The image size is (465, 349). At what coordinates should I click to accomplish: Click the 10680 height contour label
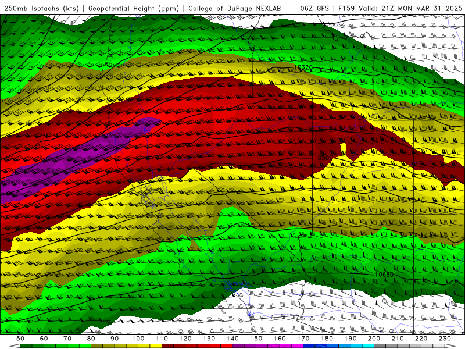[384, 275]
